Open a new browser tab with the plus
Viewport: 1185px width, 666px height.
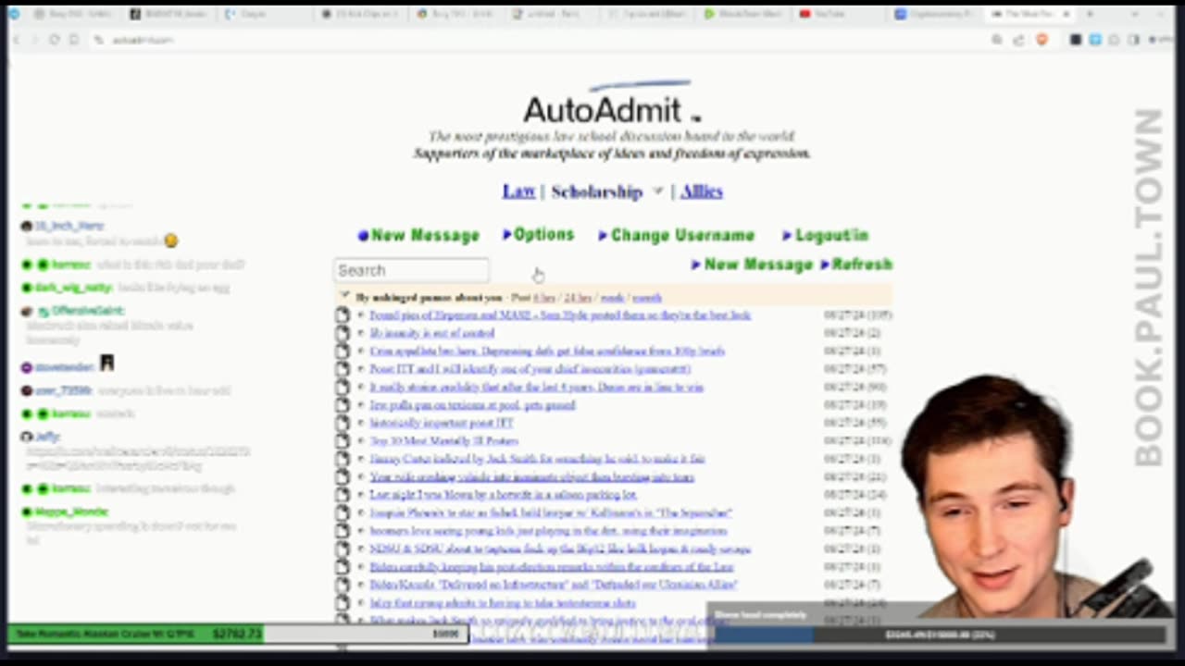1089,14
